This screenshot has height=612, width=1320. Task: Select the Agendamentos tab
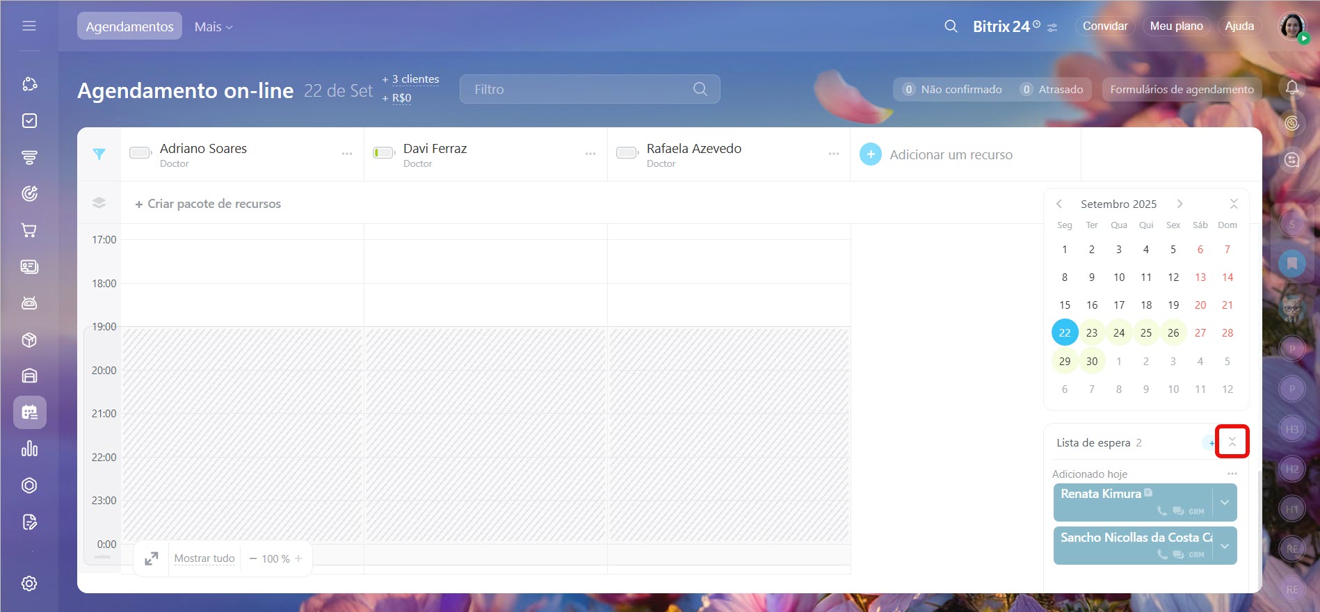(x=129, y=26)
